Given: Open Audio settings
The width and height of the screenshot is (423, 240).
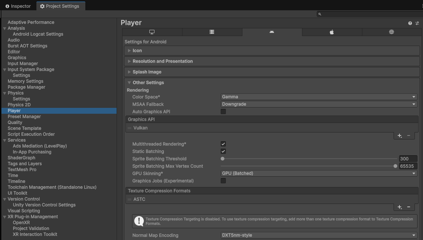Looking at the screenshot, I should click(14, 40).
